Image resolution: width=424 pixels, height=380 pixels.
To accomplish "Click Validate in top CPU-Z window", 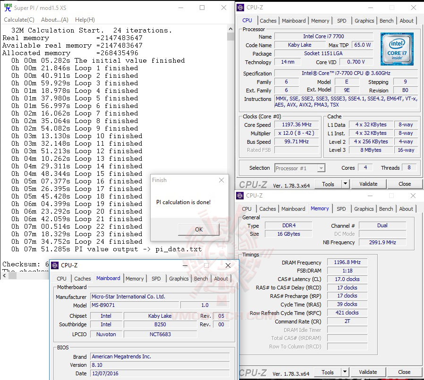I will (x=368, y=184).
